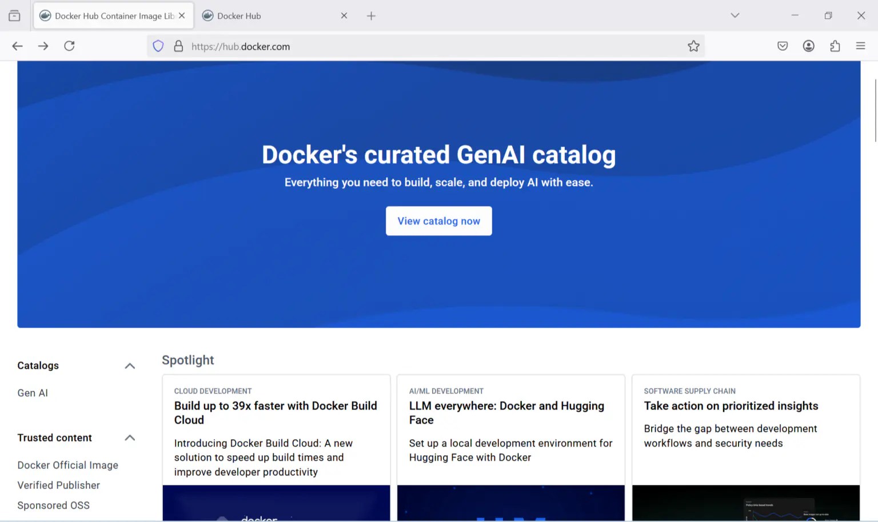Filter by Sponsored OSS
The width and height of the screenshot is (878, 522).
[54, 505]
